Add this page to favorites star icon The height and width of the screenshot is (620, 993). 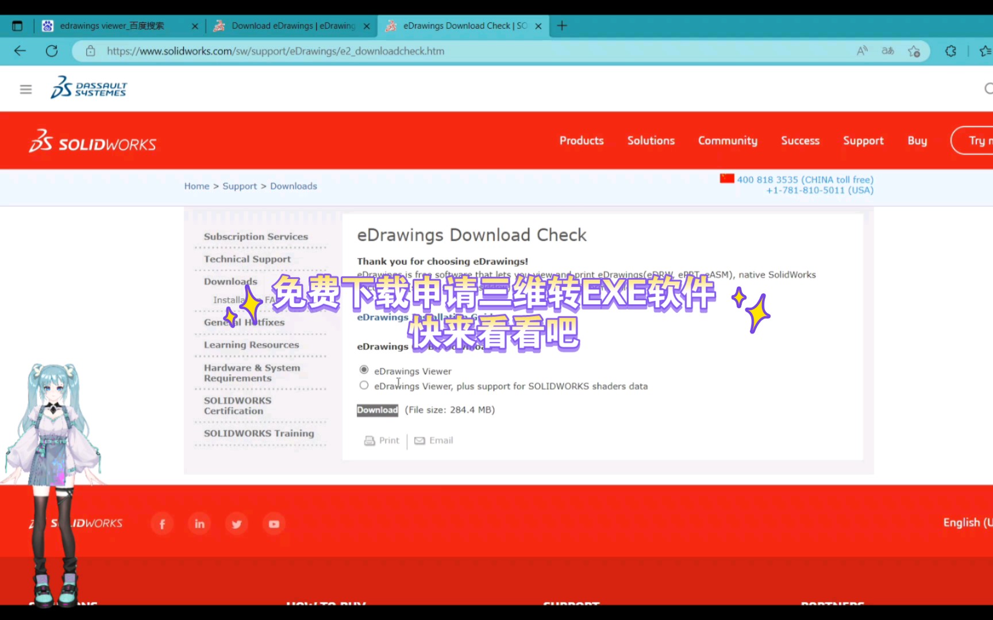914,51
